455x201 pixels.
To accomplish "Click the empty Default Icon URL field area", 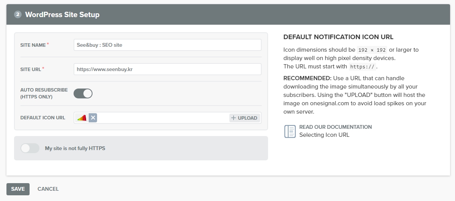I will 163,118.
